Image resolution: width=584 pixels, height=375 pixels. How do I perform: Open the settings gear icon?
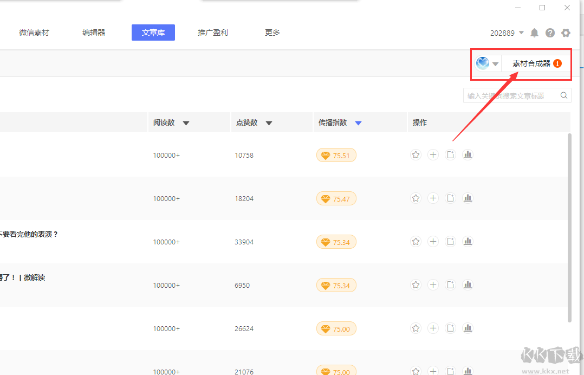(566, 33)
